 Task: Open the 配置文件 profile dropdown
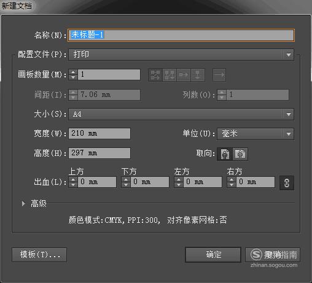181,55
